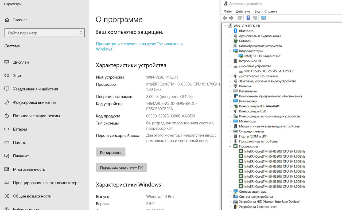
Task: Click the Bluetooth device category icon
Action: tap(235, 31)
